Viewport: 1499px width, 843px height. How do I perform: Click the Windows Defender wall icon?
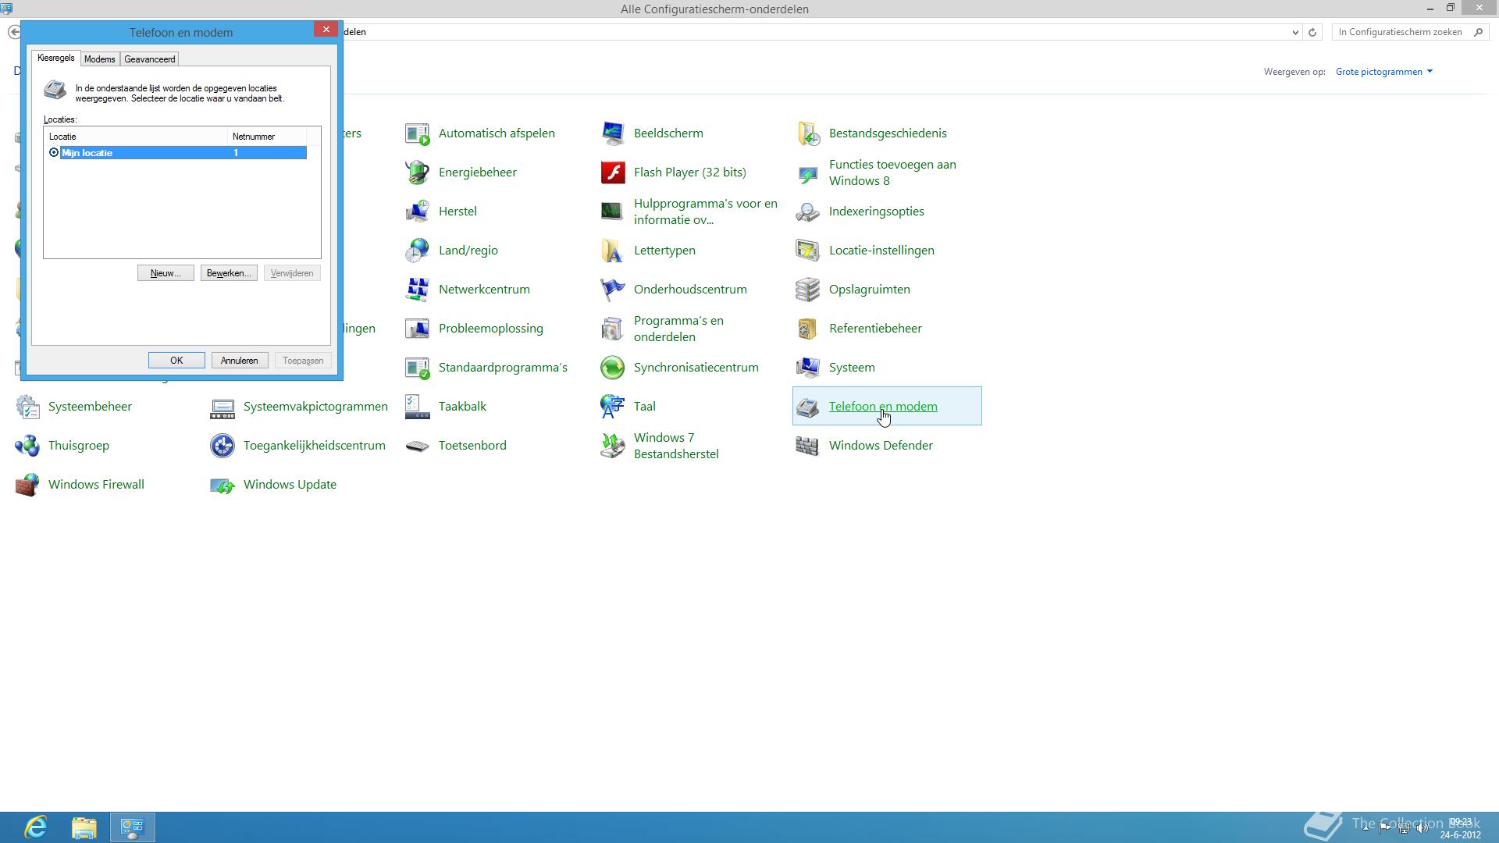pyautogui.click(x=807, y=446)
